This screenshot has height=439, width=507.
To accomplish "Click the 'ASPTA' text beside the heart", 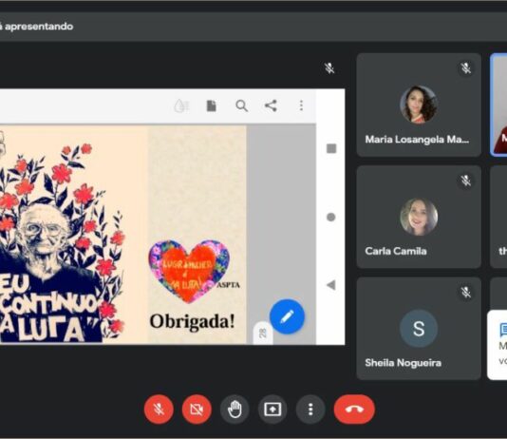I will [228, 285].
